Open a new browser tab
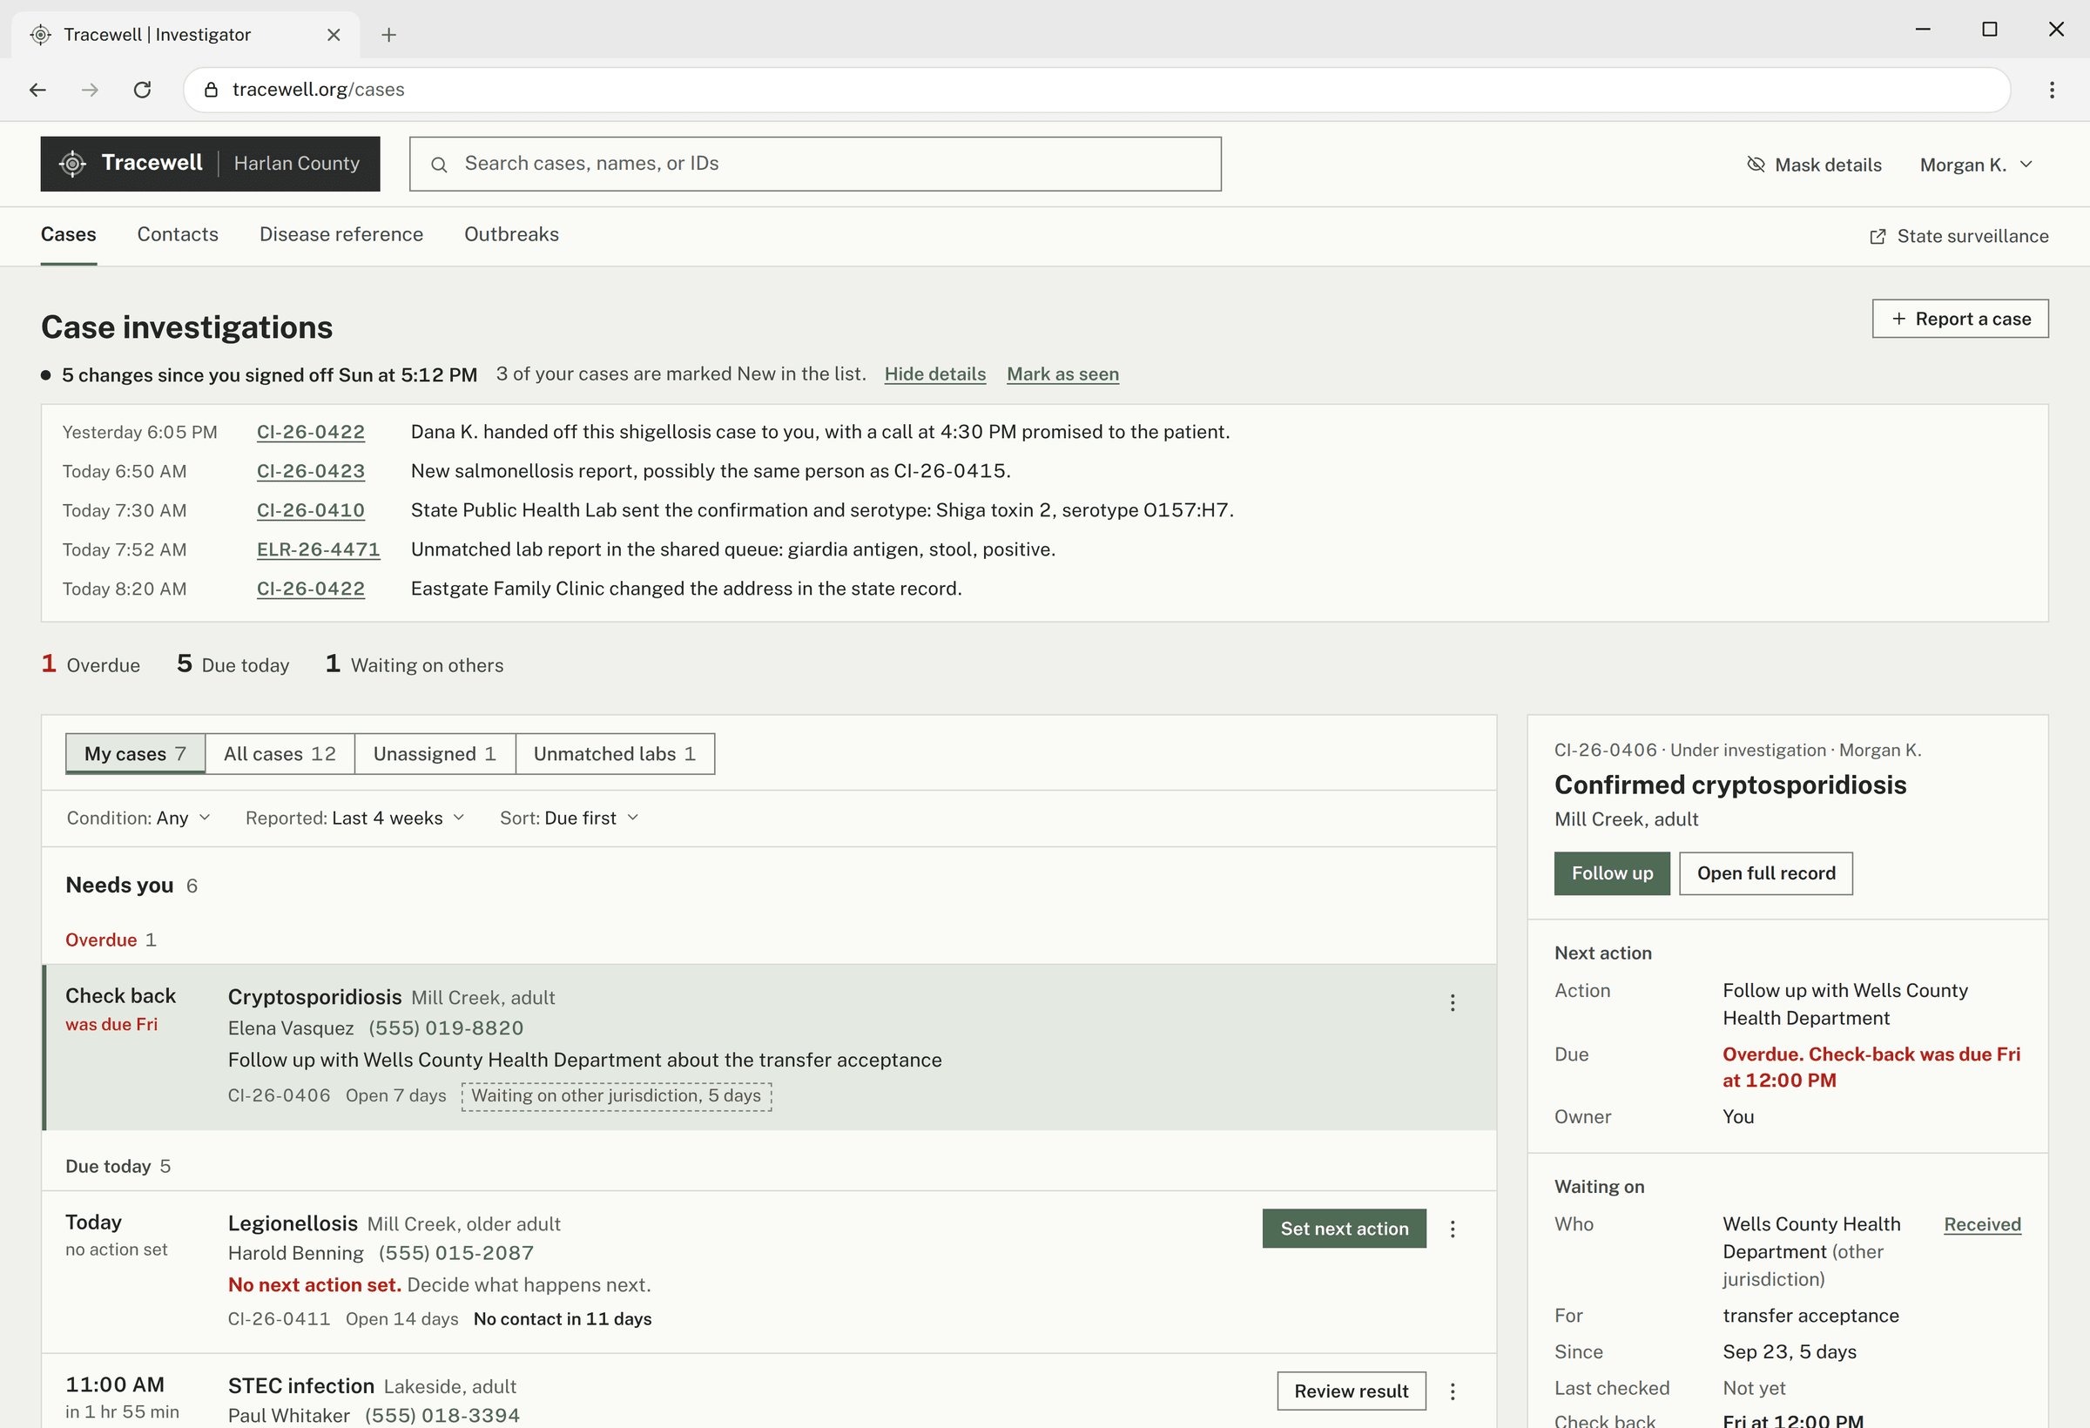2090x1428 pixels. [388, 34]
